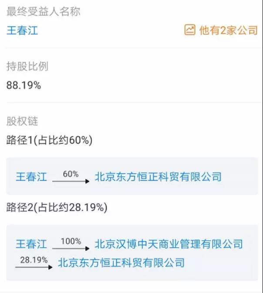Viewport: 263px width, 293px height.
Task: Open the 他有2家公司 link
Action: (228, 30)
